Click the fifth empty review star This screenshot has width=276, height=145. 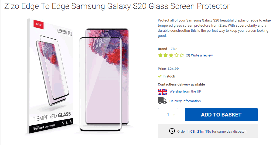click(x=182, y=55)
